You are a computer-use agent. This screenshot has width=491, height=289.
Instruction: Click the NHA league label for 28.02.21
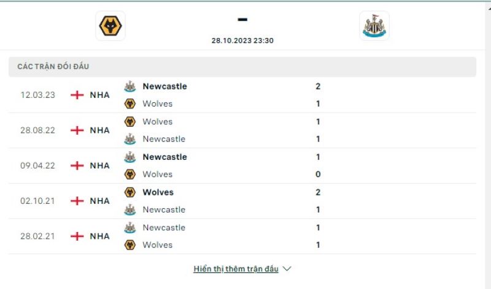click(x=99, y=236)
